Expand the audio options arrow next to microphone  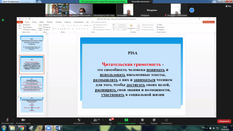coord(13,120)
